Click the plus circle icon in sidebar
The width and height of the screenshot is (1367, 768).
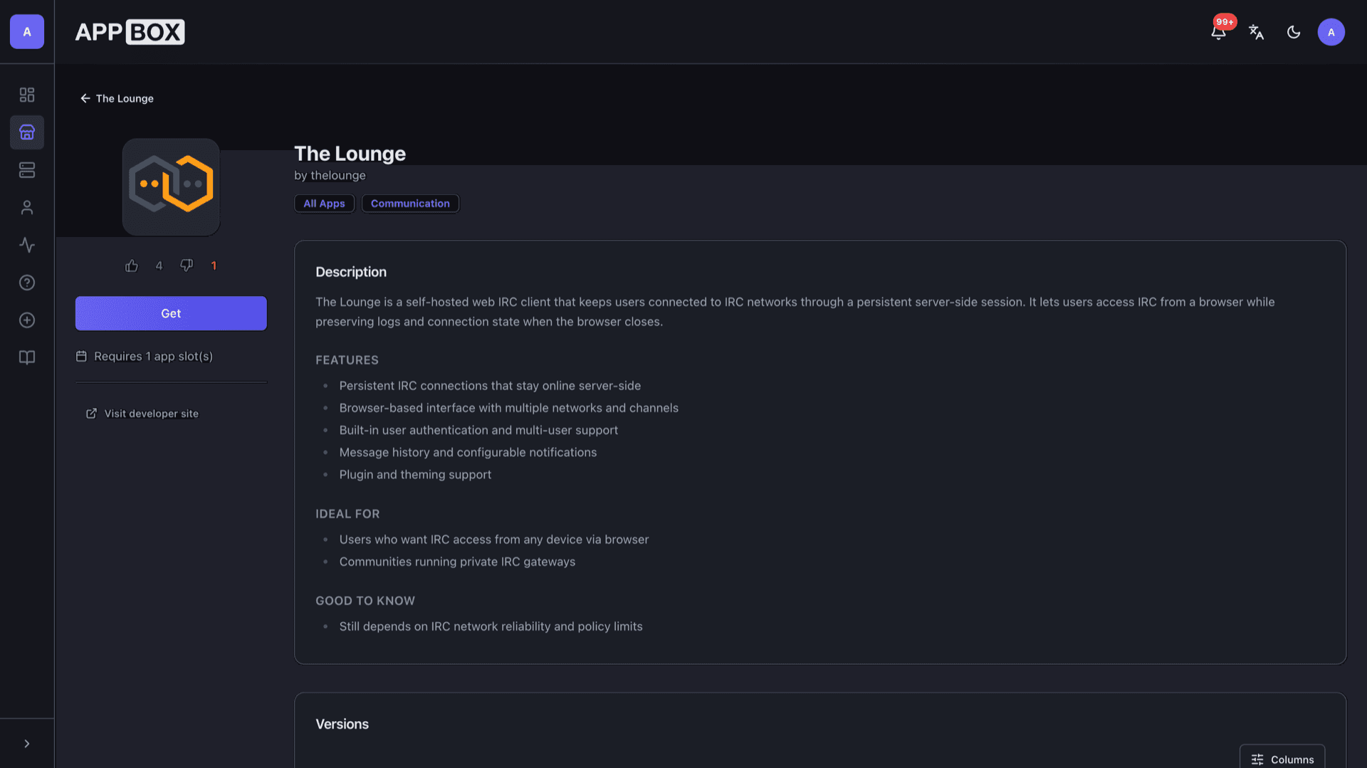pos(27,320)
